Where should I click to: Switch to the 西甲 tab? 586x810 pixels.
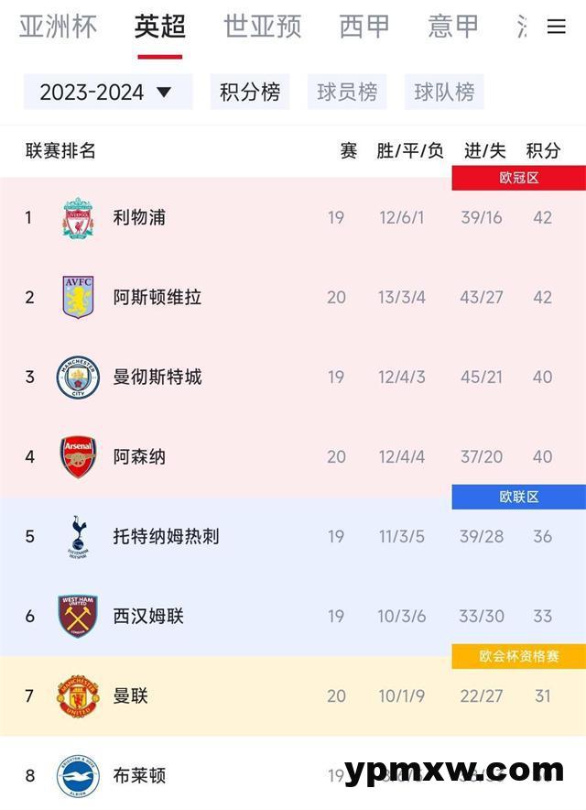coord(364,27)
